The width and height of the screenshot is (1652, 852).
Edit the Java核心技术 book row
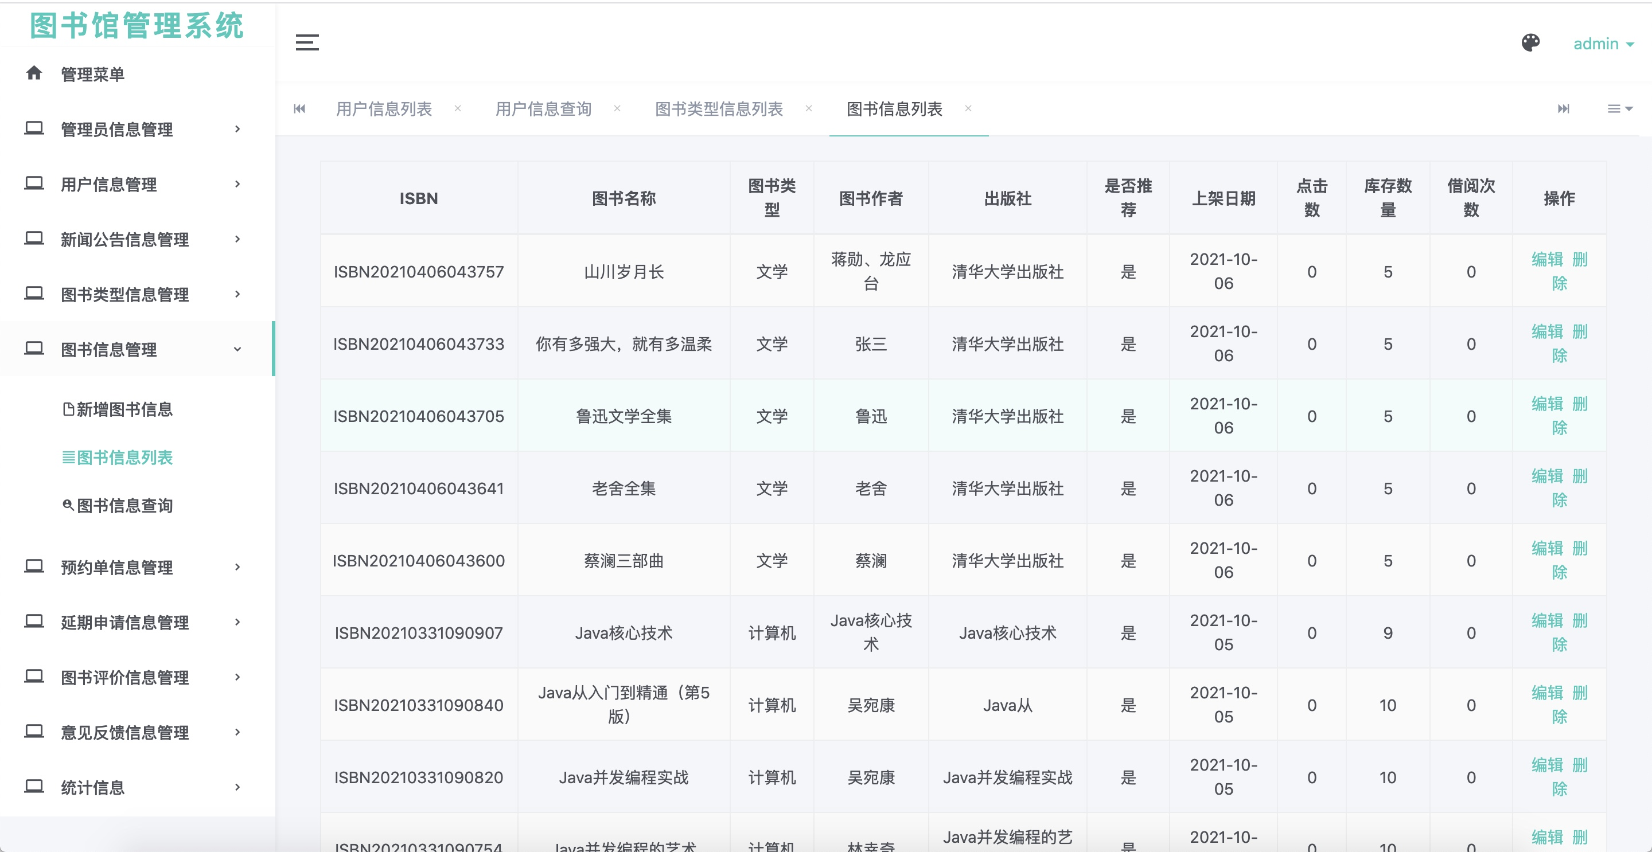coord(1547,620)
